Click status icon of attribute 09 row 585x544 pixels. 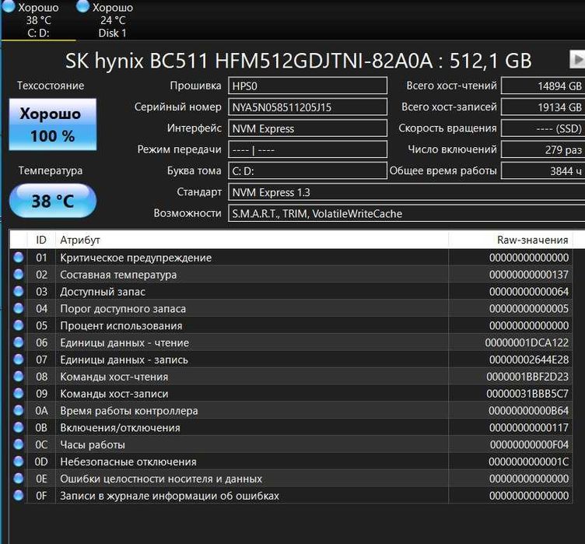pos(19,393)
